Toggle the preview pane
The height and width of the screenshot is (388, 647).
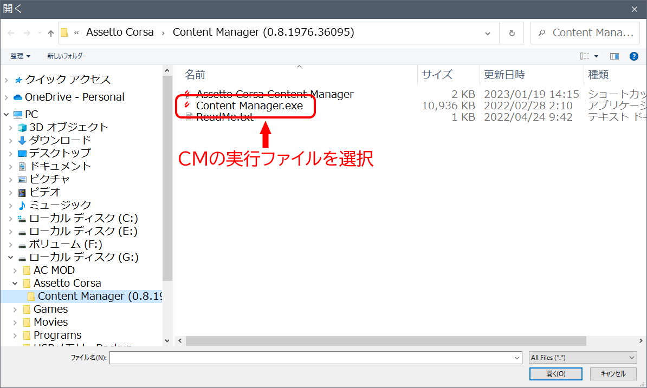[x=614, y=56]
